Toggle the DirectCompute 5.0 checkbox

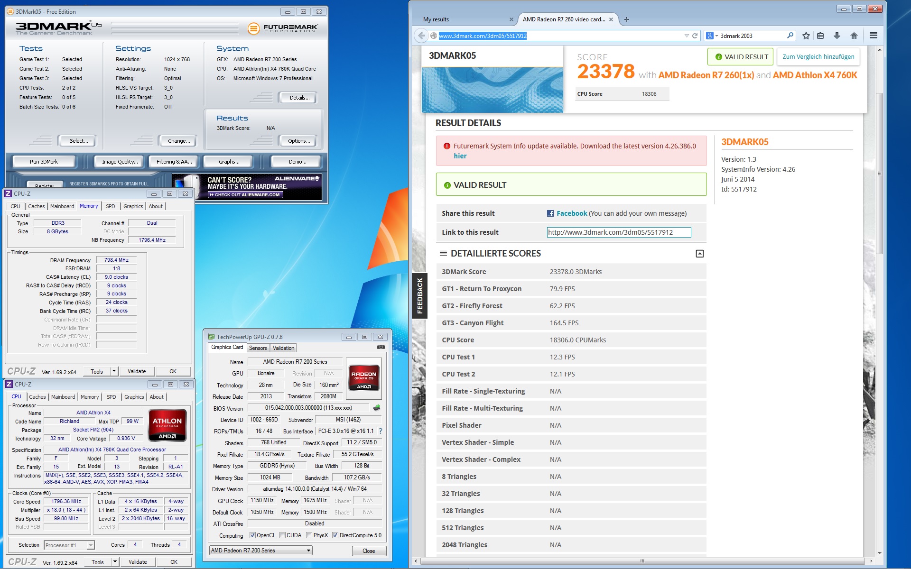(335, 535)
